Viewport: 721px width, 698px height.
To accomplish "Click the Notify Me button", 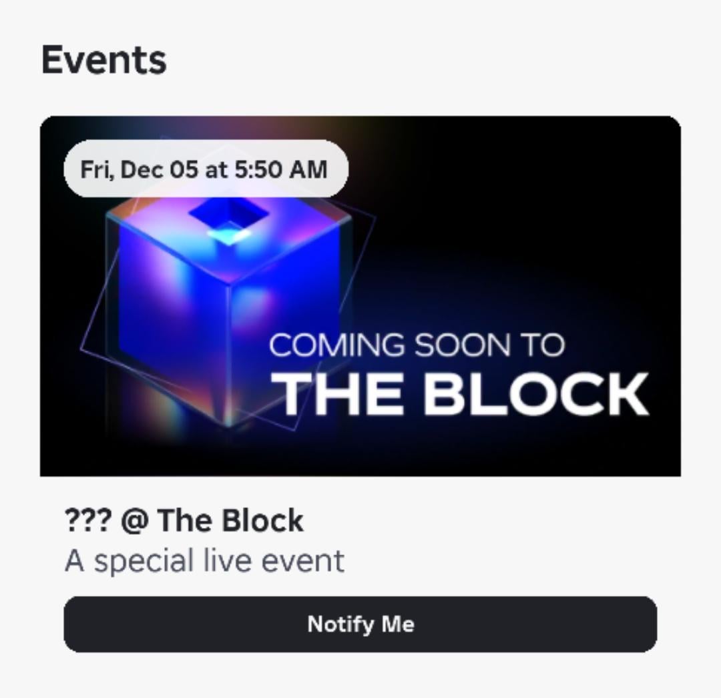I will pos(360,624).
